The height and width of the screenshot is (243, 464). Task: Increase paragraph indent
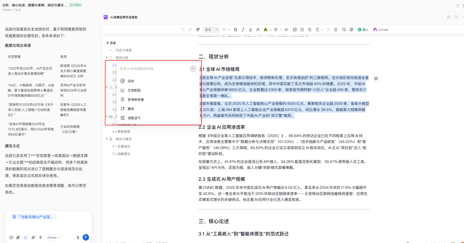click(336, 29)
